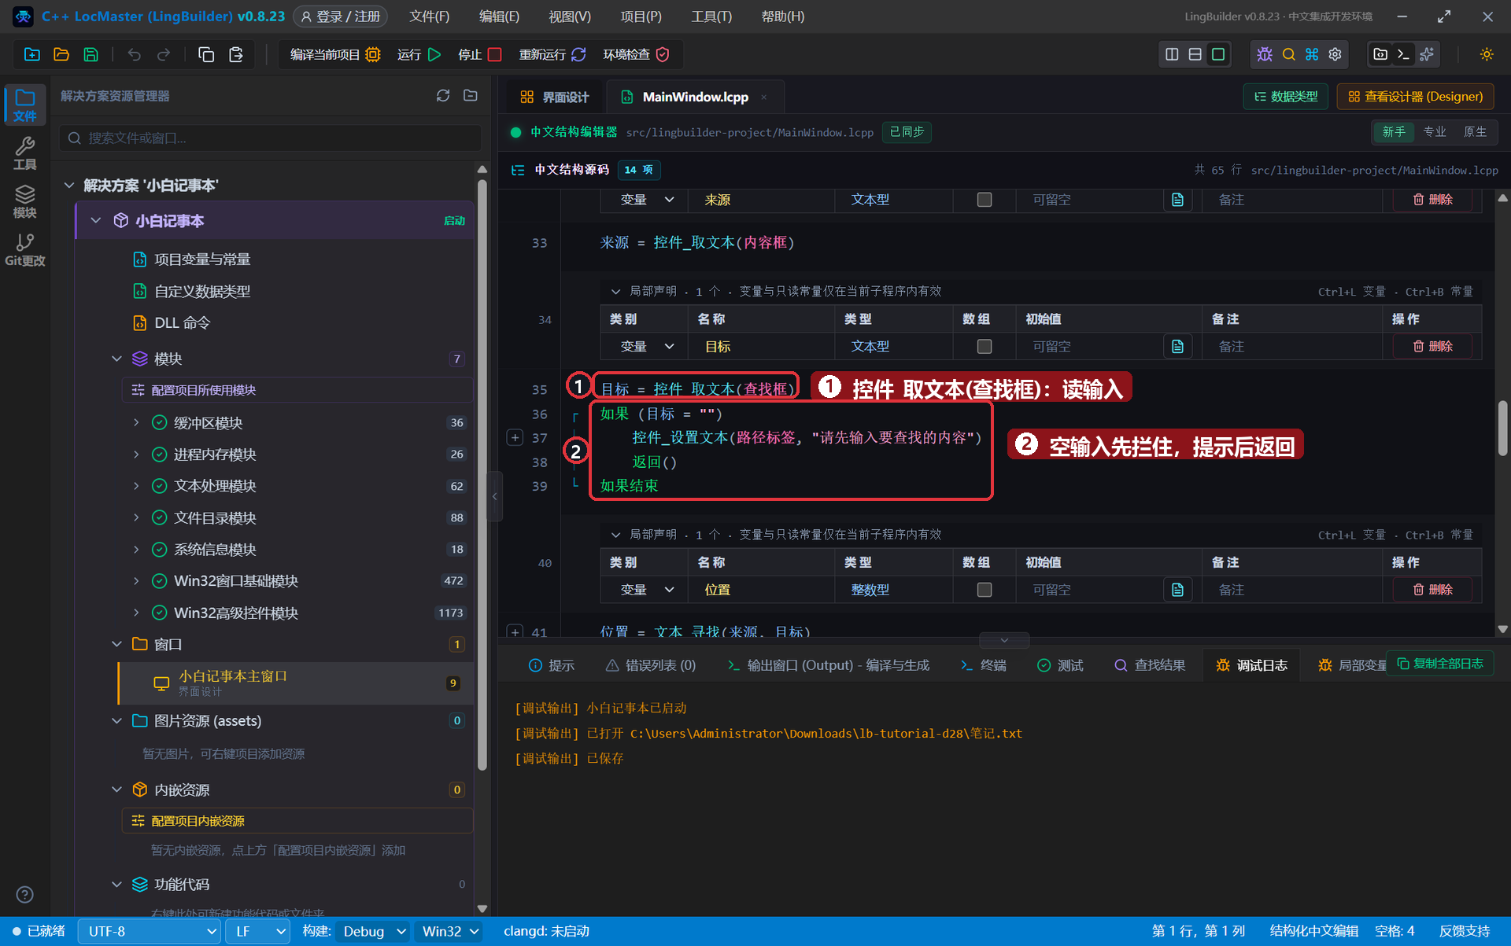Viewport: 1511px width, 946px height.
Task: Expand the 缓冲区模块 tree node
Action: point(136,423)
